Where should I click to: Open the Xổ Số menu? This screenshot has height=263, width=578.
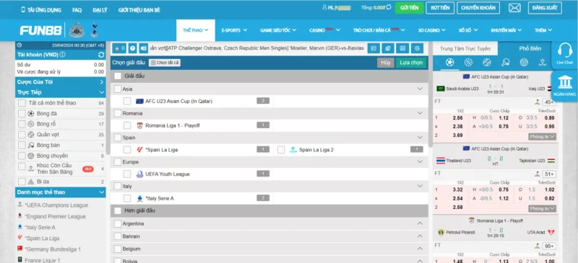pos(468,30)
